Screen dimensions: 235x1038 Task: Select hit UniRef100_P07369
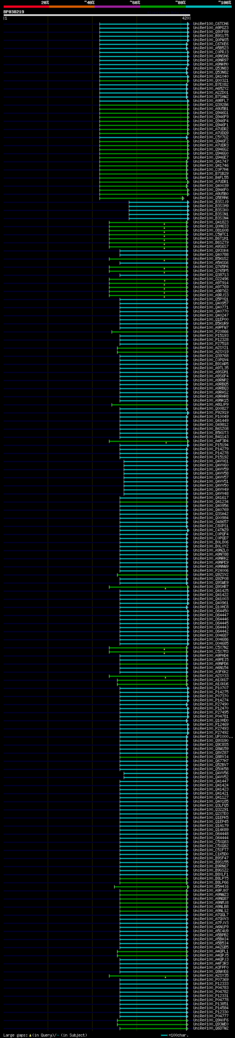point(211,979)
